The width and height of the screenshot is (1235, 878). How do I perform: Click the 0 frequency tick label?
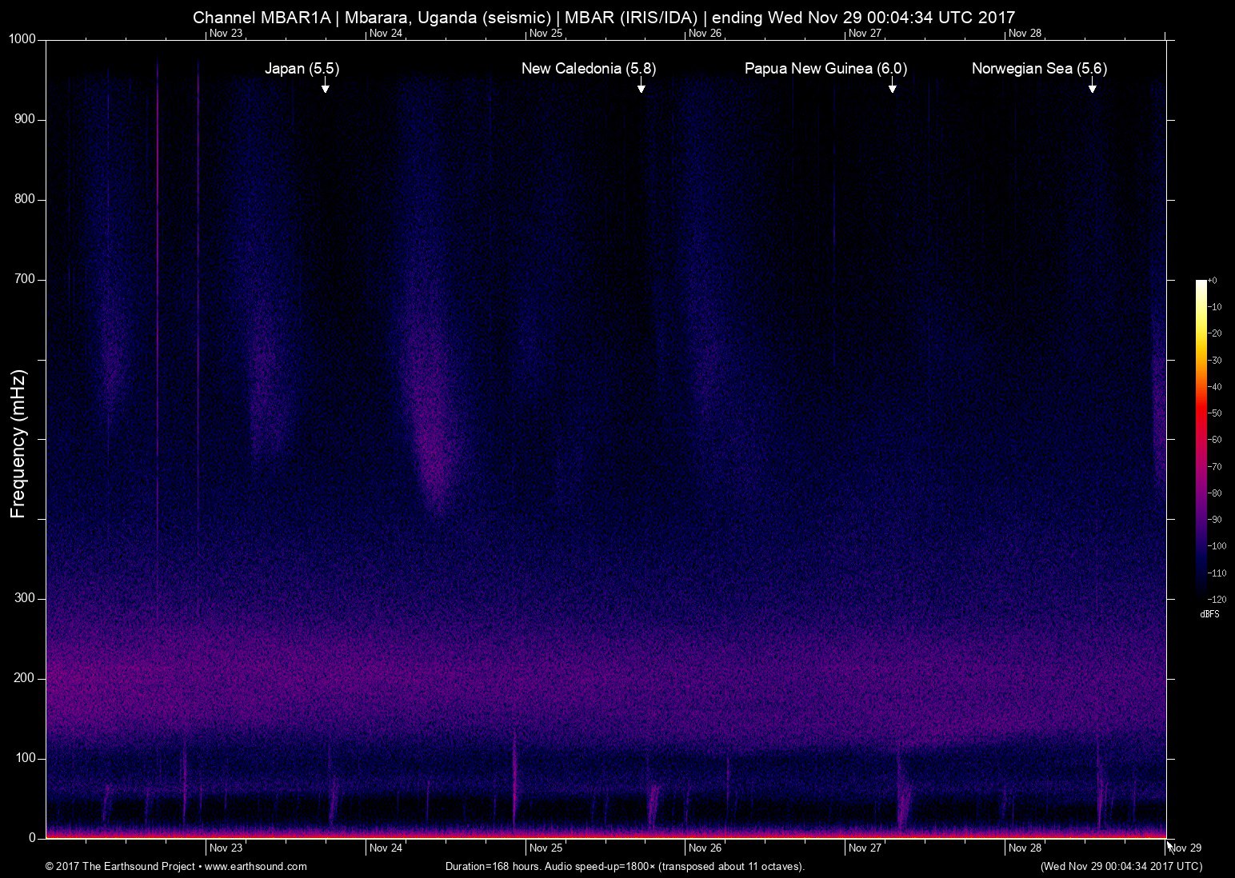[33, 838]
